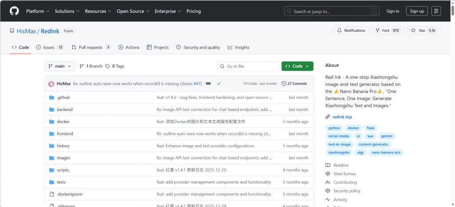
Task: Open the Notifications subscription button
Action: [351, 31]
